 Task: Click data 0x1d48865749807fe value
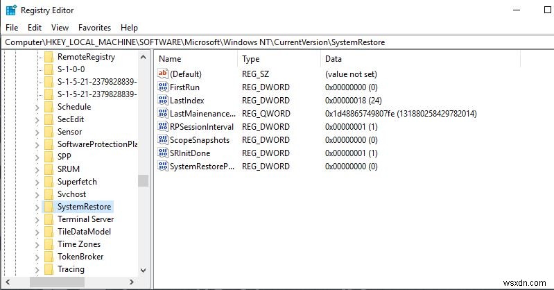coord(401,114)
